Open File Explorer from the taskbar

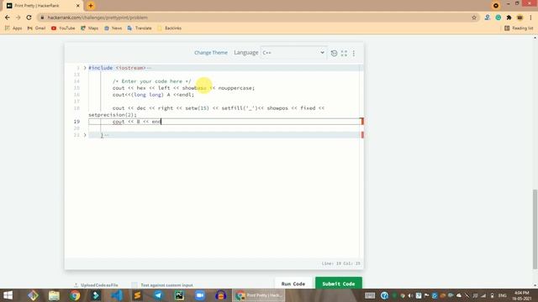[x=54, y=295]
